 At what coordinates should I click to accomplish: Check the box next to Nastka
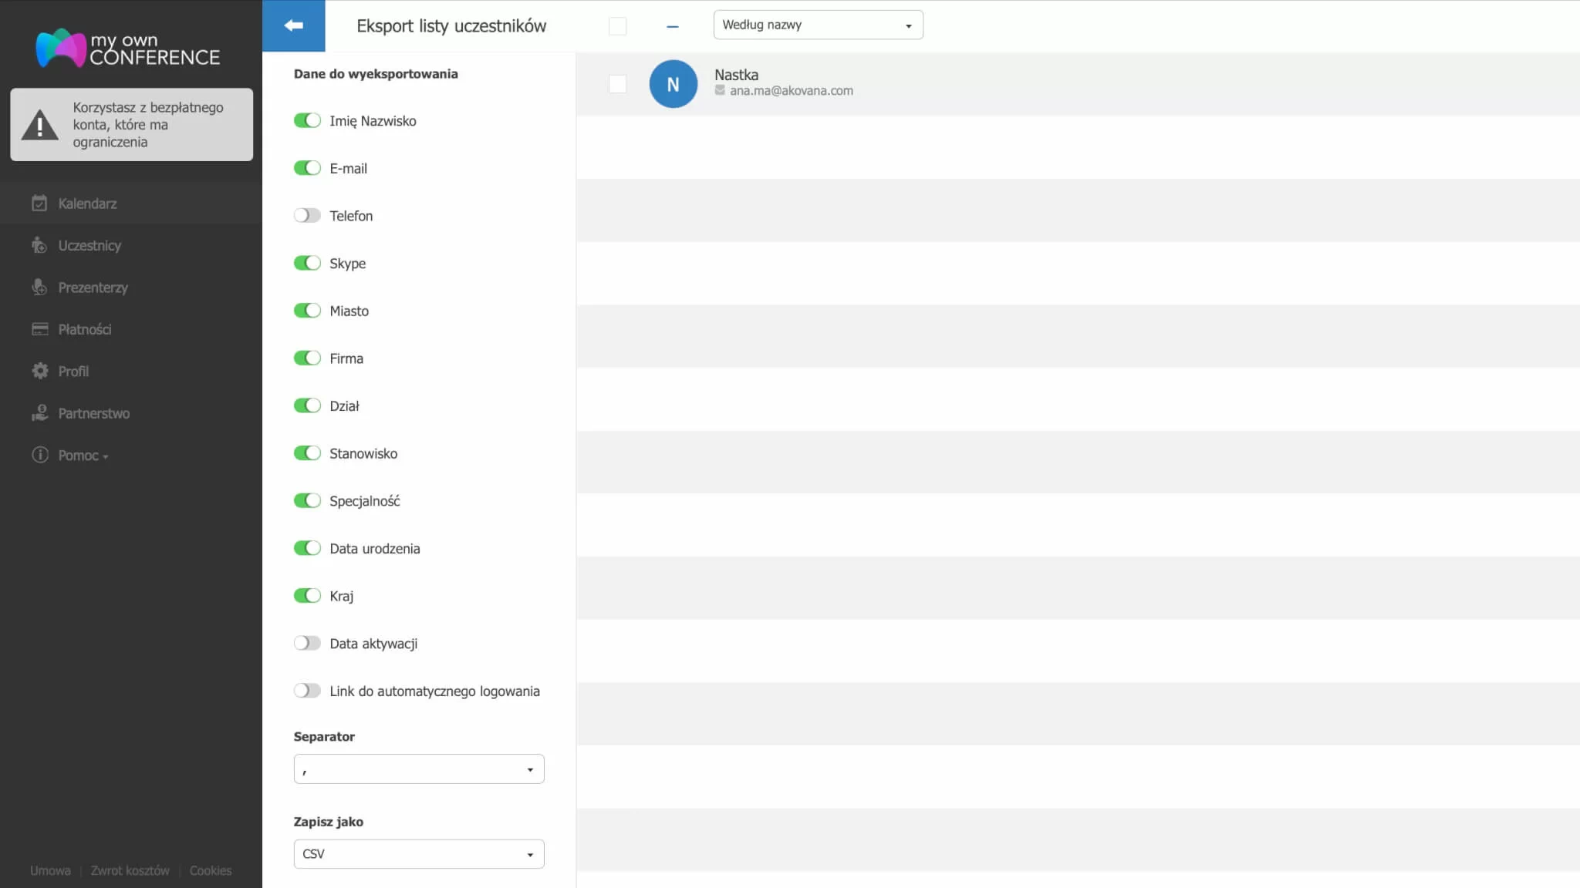point(617,84)
